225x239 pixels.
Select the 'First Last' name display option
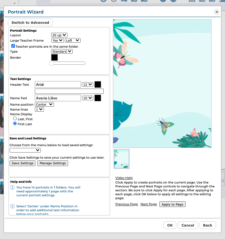[15, 124]
